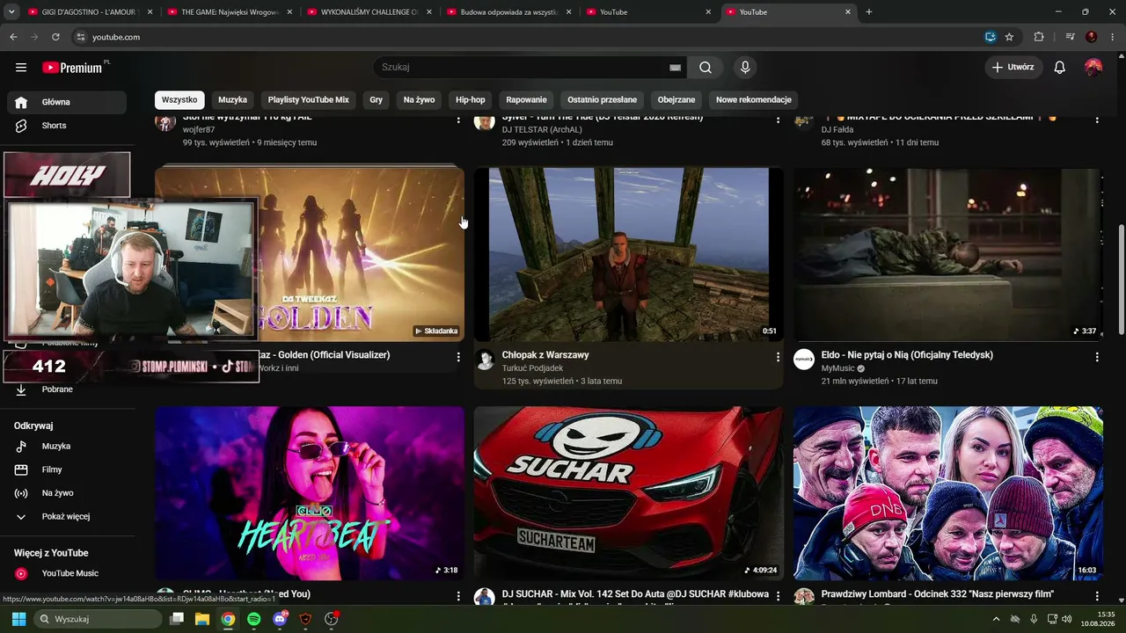The width and height of the screenshot is (1126, 633).
Task: Select the Playlisty YouTube Mix chip
Action: 309,100
